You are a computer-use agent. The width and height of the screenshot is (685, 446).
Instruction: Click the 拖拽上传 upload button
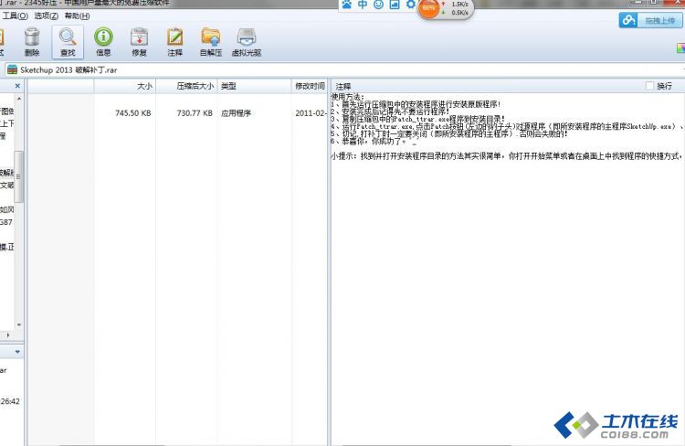(650, 20)
